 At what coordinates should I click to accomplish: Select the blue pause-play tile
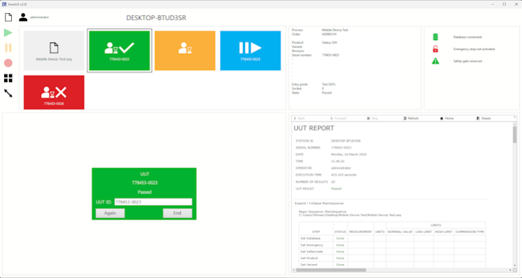[250, 51]
